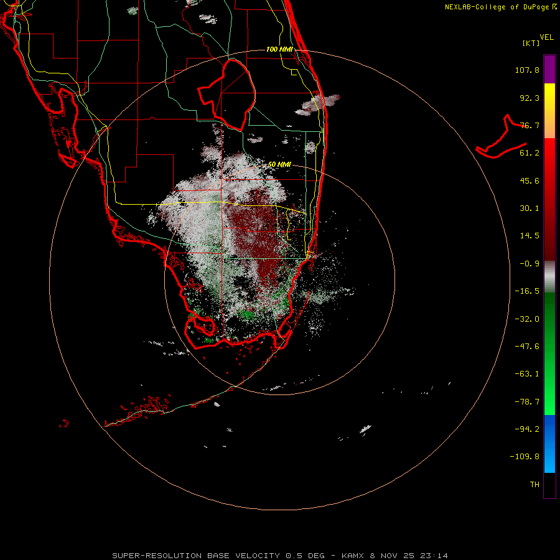Select the 14.5 legend value
This screenshot has height=560, width=560.
[530, 236]
